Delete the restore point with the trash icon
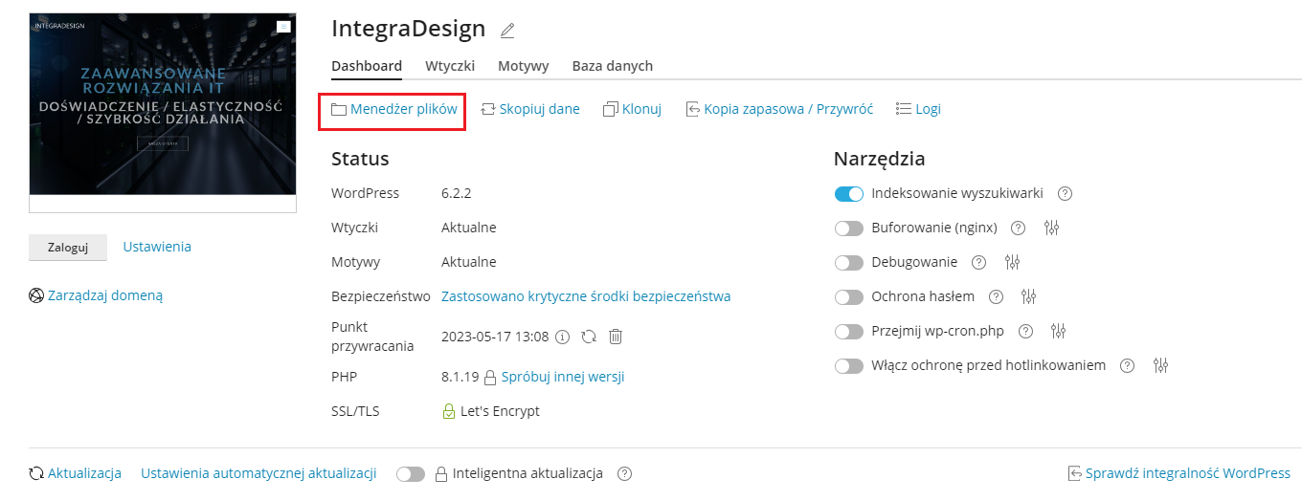Image resolution: width=1302 pixels, height=501 pixels. point(616,337)
